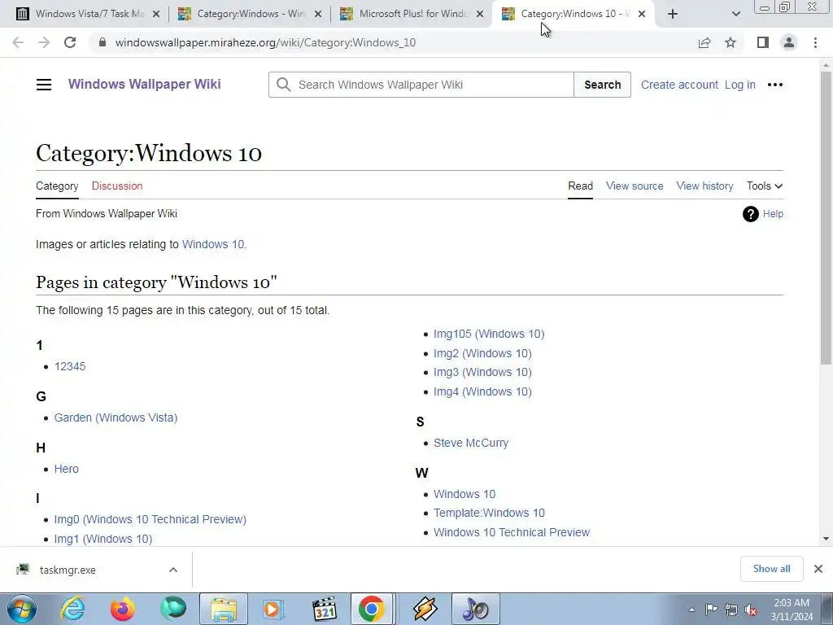Open Windows Explorer folder in taskbar

click(224, 609)
